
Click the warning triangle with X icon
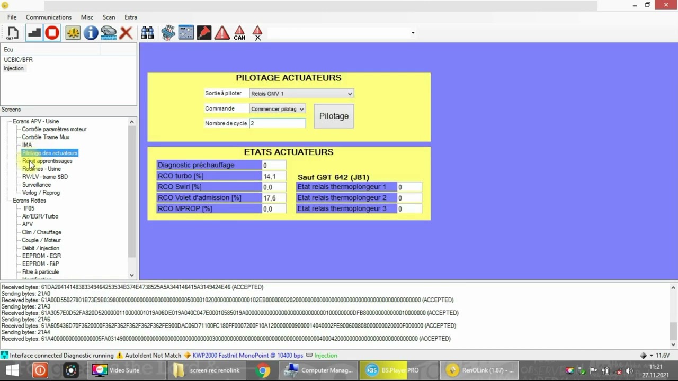click(257, 33)
